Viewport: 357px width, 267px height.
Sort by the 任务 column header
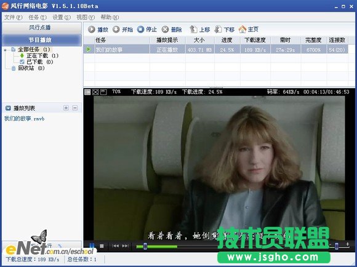coord(122,40)
